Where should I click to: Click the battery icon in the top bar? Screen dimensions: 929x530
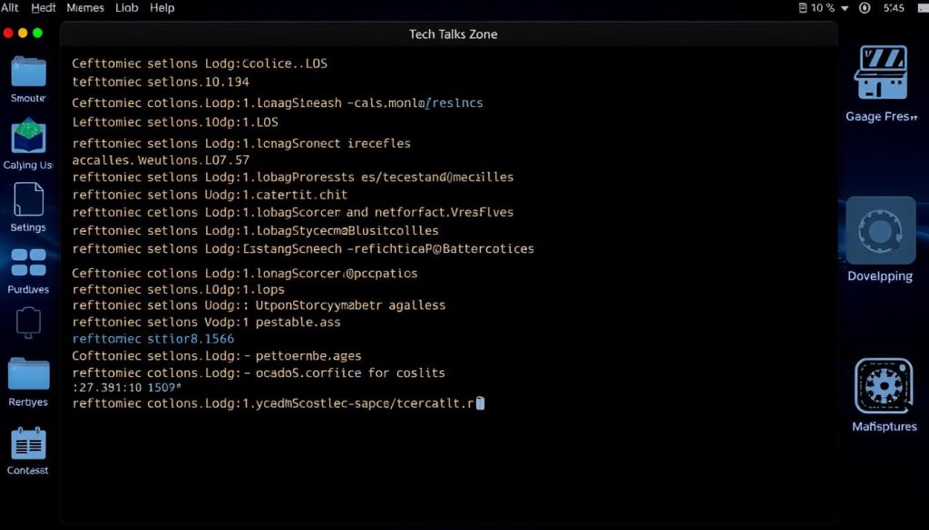(802, 8)
